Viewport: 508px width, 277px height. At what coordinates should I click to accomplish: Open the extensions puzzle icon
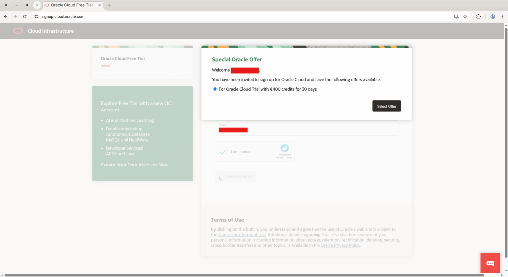(x=479, y=16)
